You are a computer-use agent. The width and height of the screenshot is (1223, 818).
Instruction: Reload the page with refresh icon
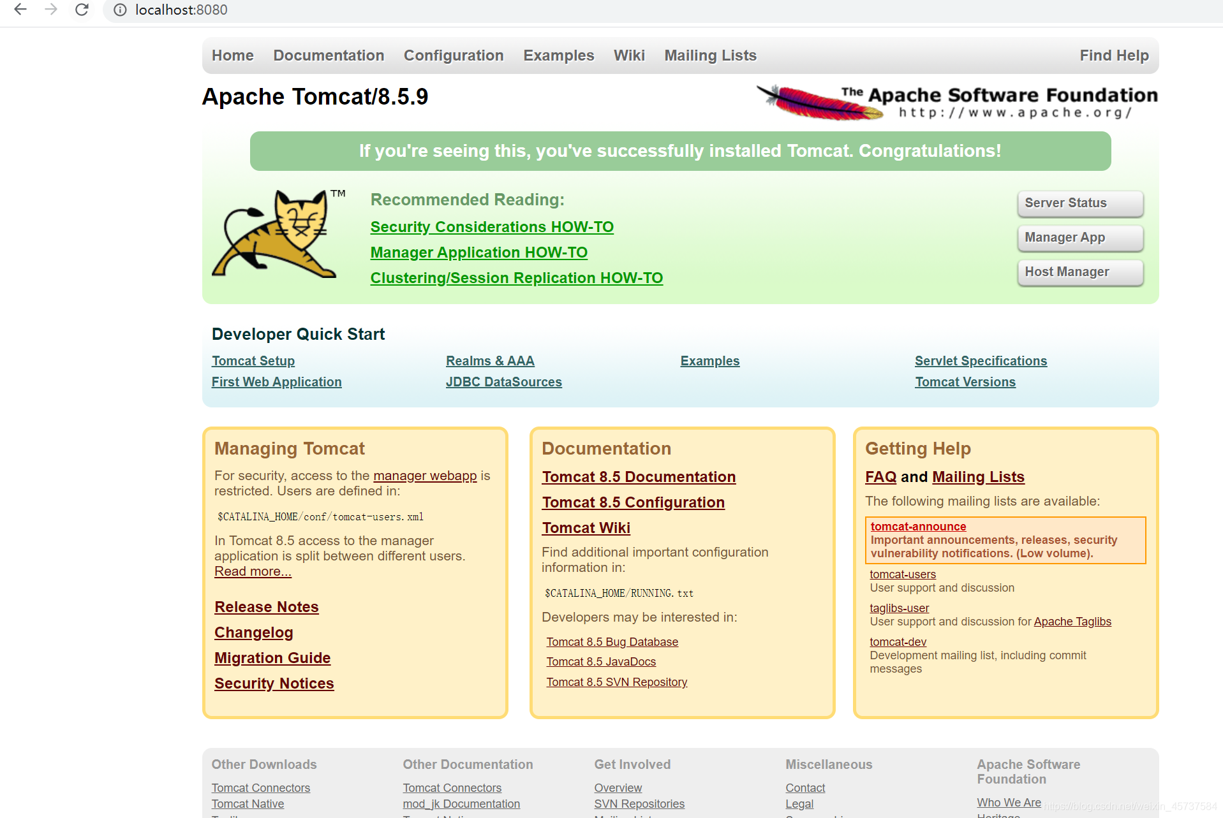(x=82, y=10)
